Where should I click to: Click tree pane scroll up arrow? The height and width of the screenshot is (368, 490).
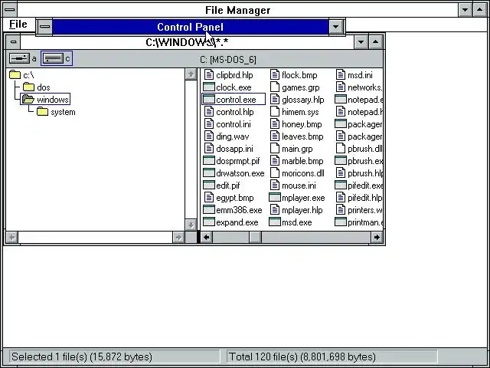(x=191, y=74)
